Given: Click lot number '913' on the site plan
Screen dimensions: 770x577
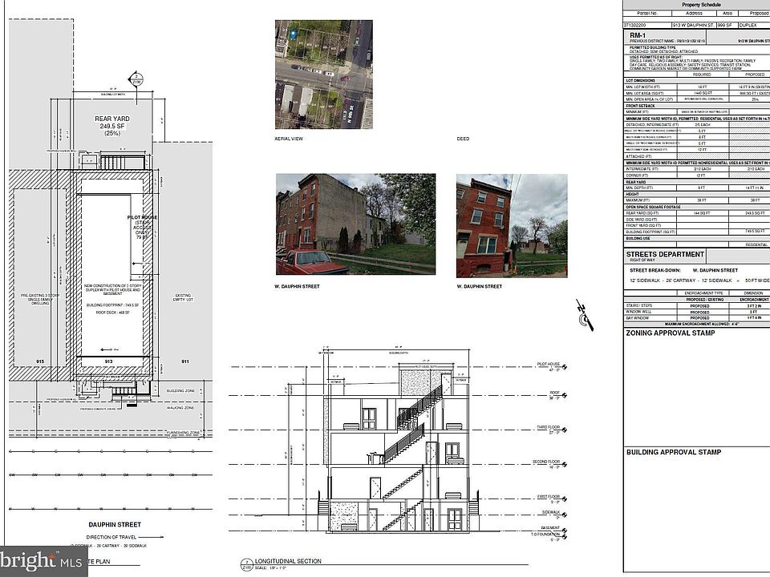Looking at the screenshot, I should (x=108, y=361).
